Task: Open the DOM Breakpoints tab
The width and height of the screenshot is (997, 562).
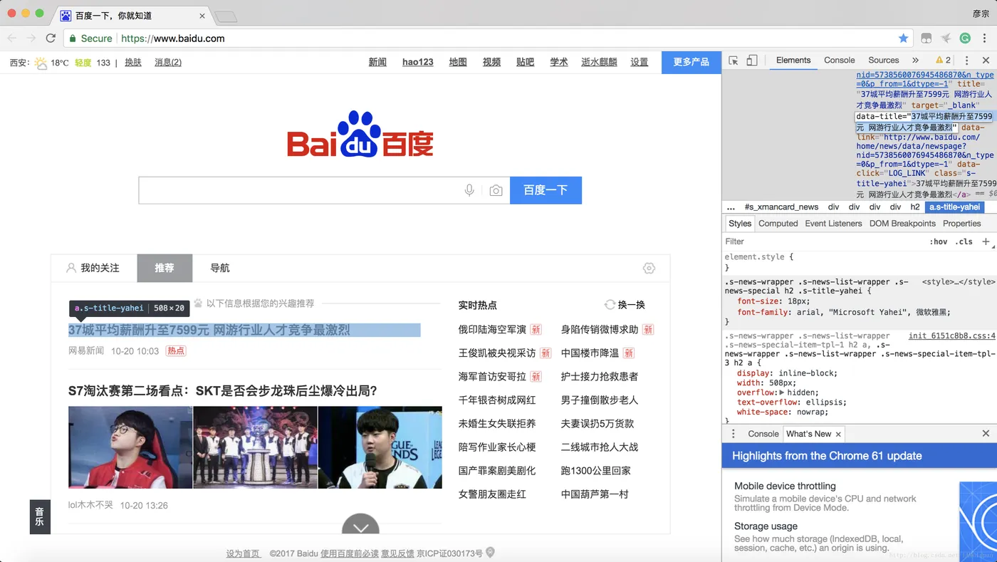Action: point(902,224)
